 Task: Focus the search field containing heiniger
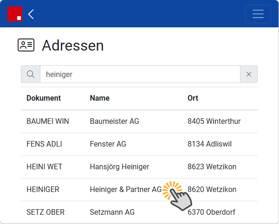click(x=140, y=74)
